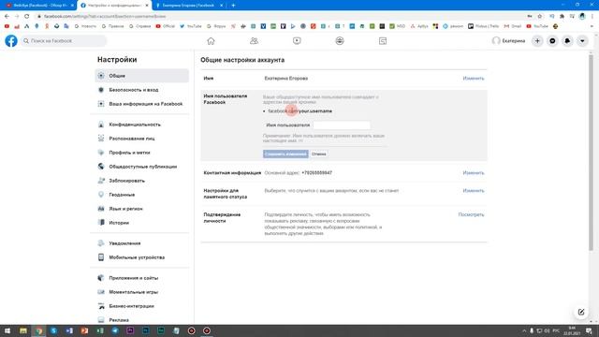
Task: Open Новости bookmark
Action: coord(85,26)
